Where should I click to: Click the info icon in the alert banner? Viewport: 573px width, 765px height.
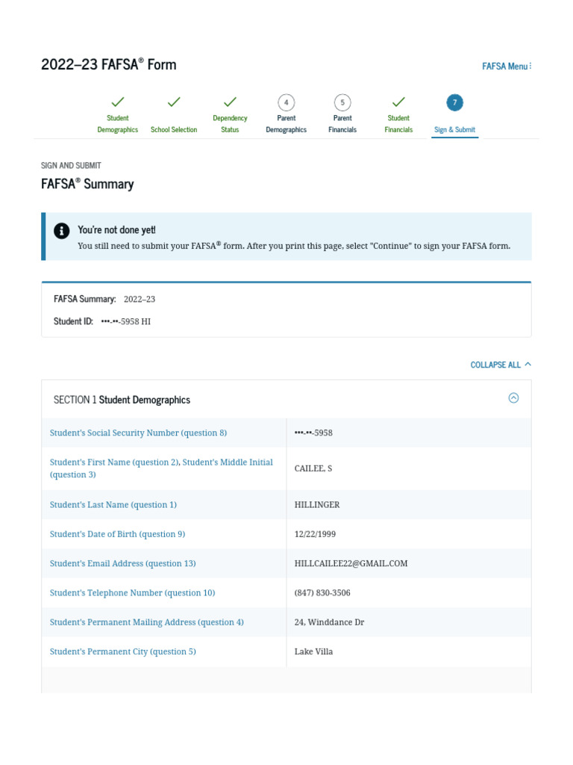click(61, 231)
